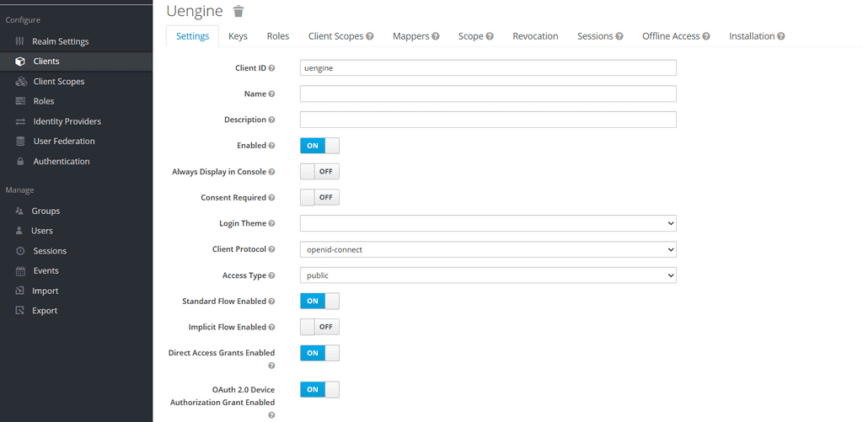863x422 pixels.
Task: Click into the Description text field
Action: point(488,120)
